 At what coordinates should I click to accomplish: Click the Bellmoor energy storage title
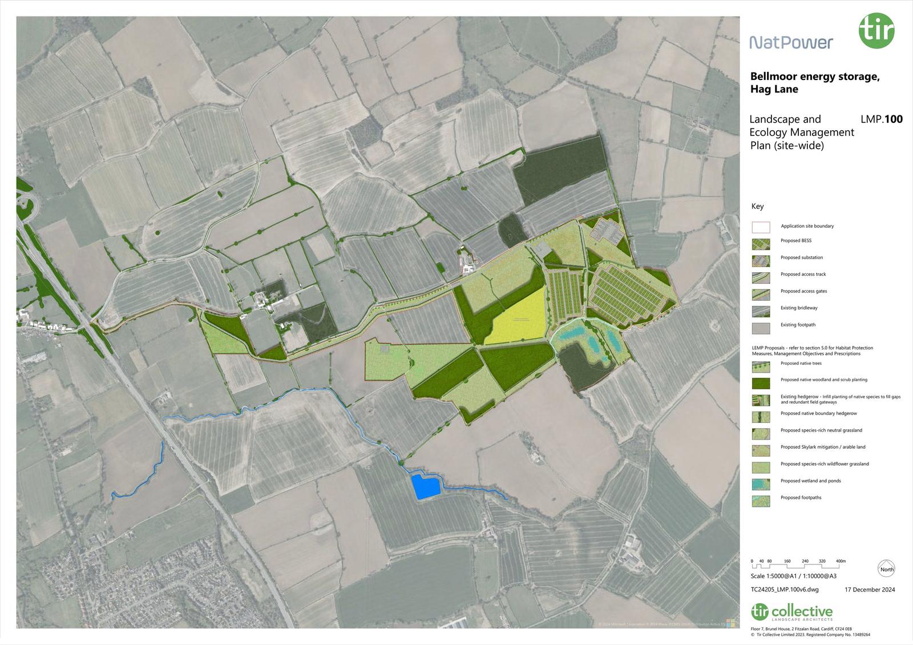pyautogui.click(x=815, y=82)
